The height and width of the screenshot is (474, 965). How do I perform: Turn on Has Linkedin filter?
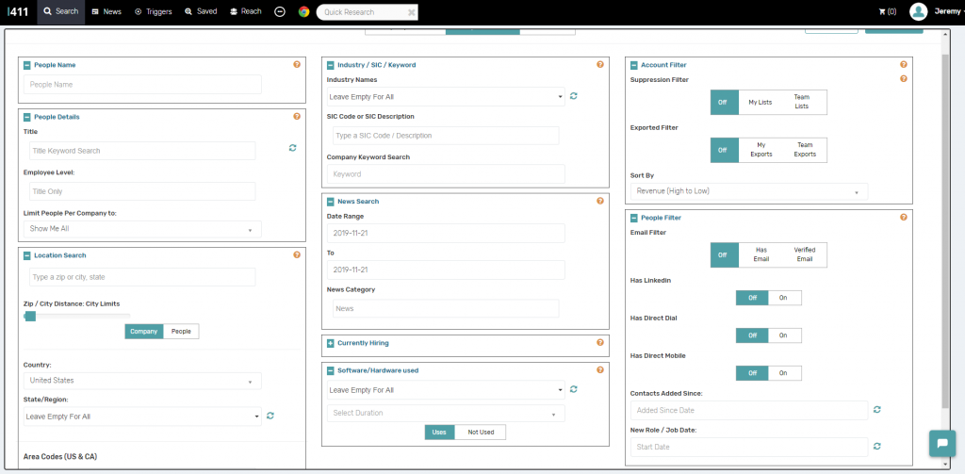coord(784,298)
